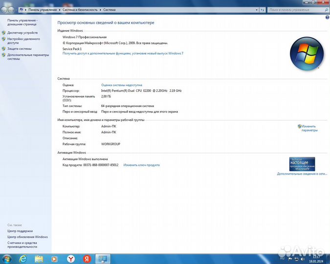Click the shield icon beside Защита системы

pyautogui.click(x=3, y=49)
